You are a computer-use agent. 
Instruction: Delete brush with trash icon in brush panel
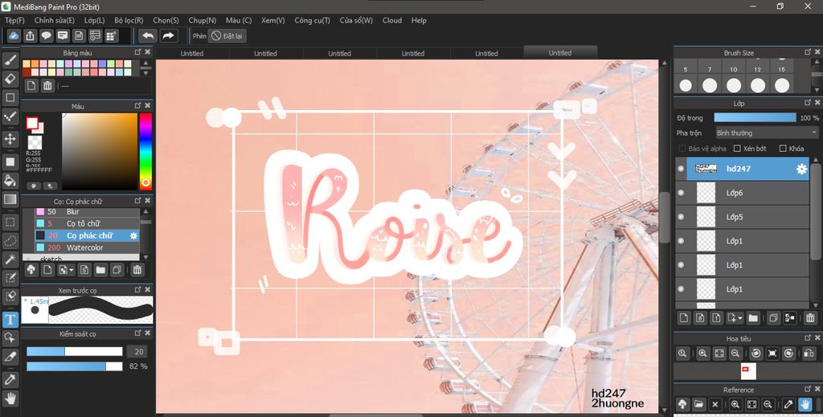point(137,270)
